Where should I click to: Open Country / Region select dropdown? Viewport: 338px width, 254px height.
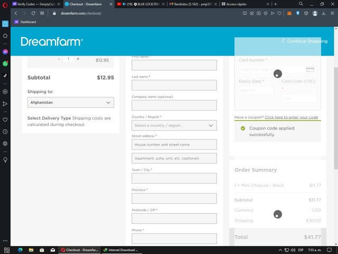pos(174,125)
